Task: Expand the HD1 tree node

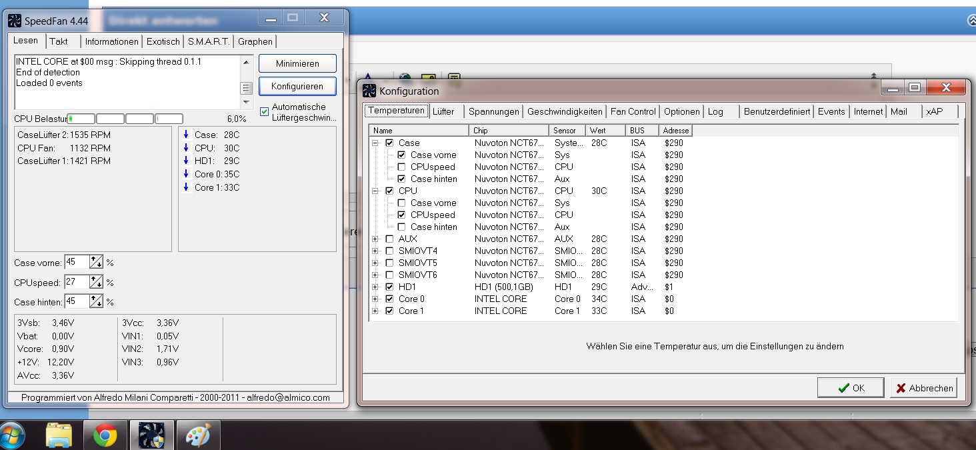Action: click(x=375, y=287)
